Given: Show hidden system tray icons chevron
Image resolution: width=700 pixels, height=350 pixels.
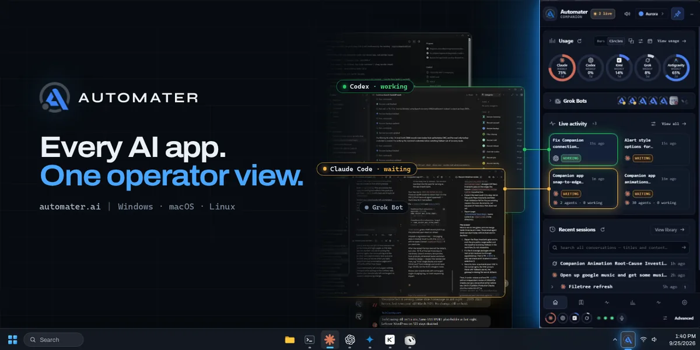Looking at the screenshot, I should pos(615,339).
